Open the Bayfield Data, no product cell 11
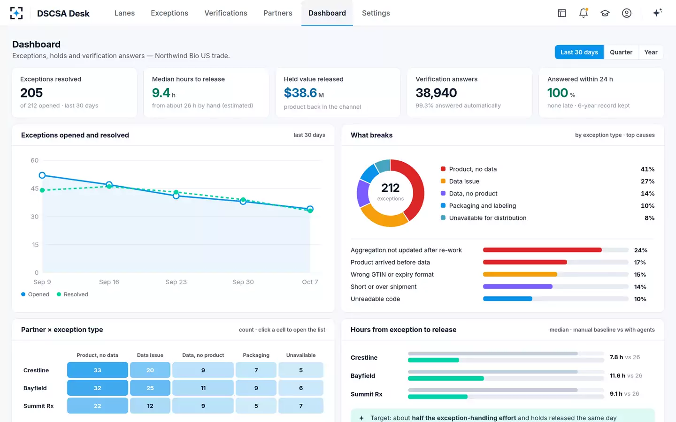Screen dimensions: 676x422 tap(203, 388)
